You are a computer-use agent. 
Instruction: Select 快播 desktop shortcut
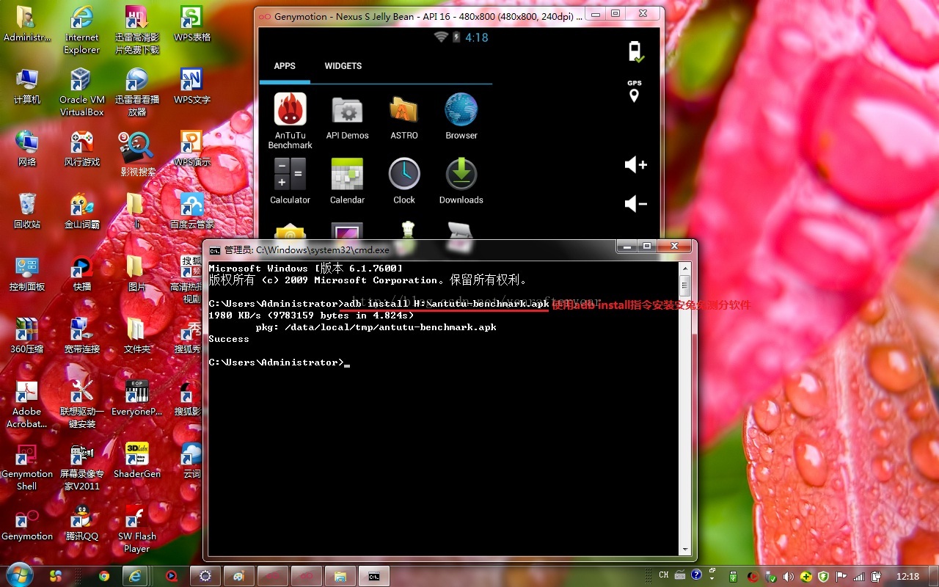[x=81, y=274]
